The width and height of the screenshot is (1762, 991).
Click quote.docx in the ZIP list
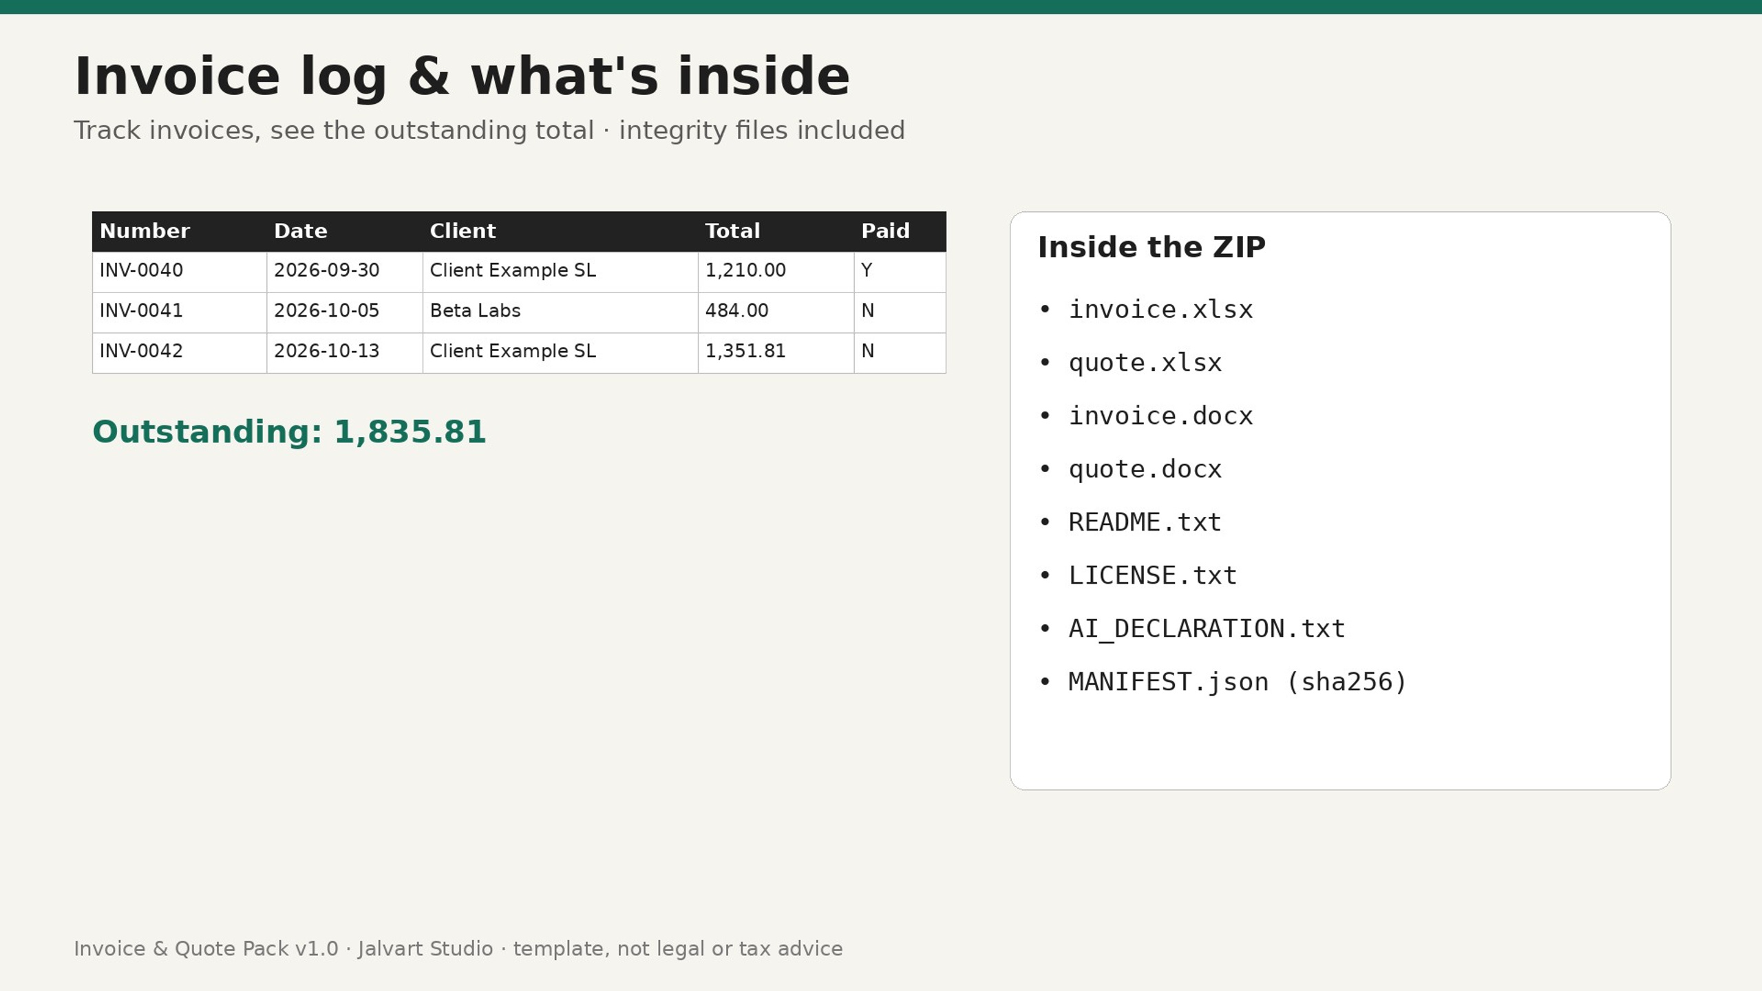tap(1145, 469)
